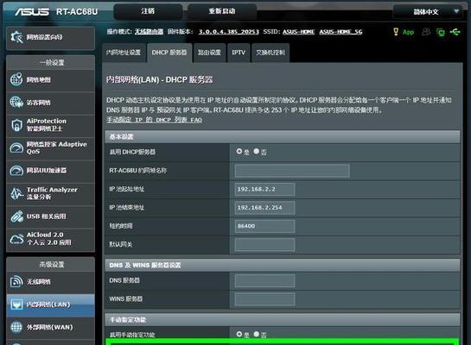Open Adaptive QoS gauge icon
This screenshot has height=345, width=471.
[16, 147]
